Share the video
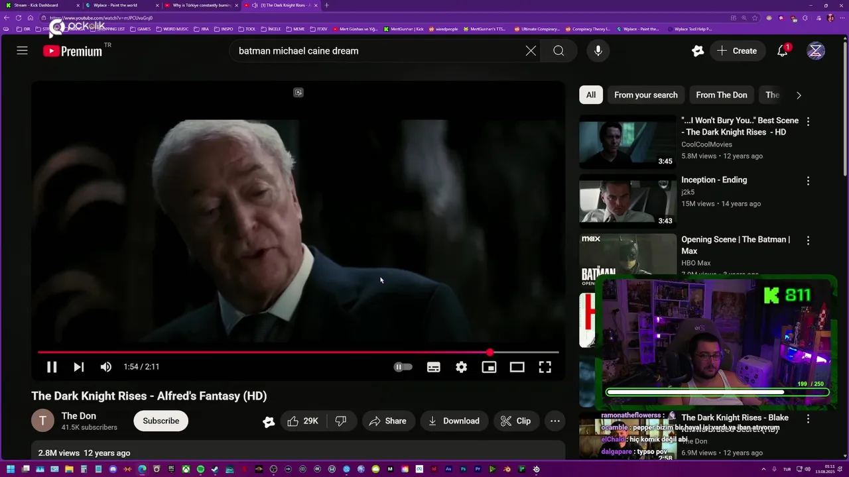 tap(387, 421)
